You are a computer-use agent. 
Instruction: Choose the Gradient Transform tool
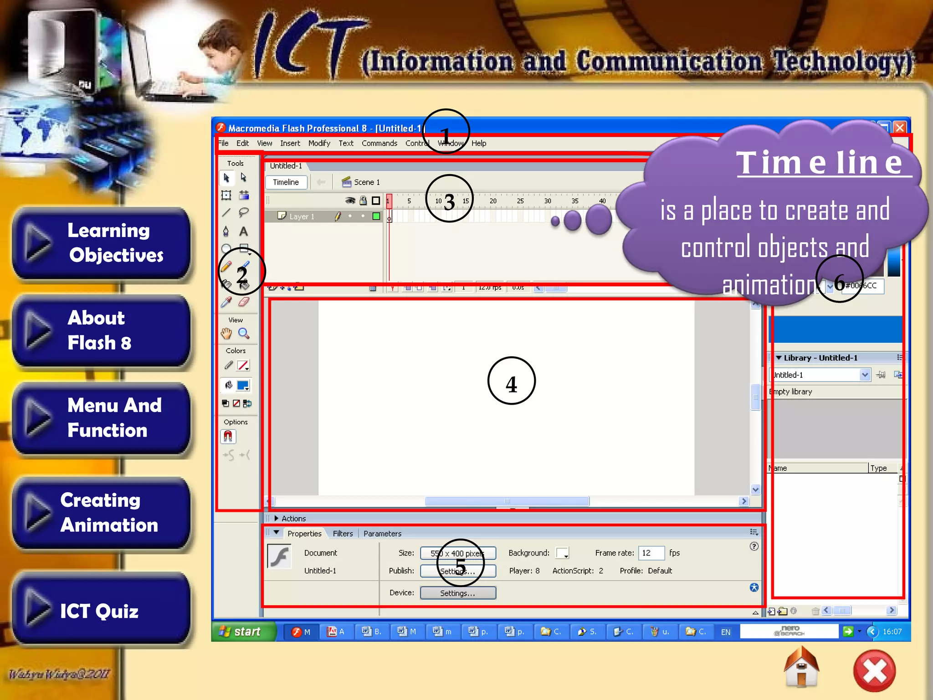coord(244,196)
